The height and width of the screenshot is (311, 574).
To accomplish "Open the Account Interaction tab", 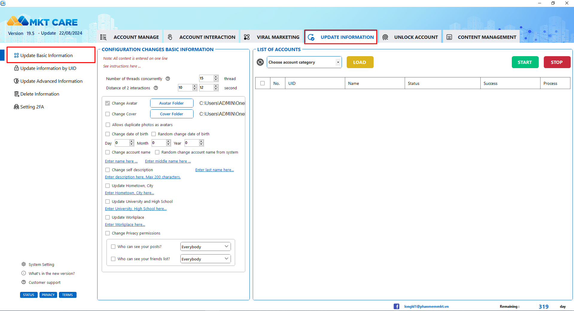I will [201, 37].
